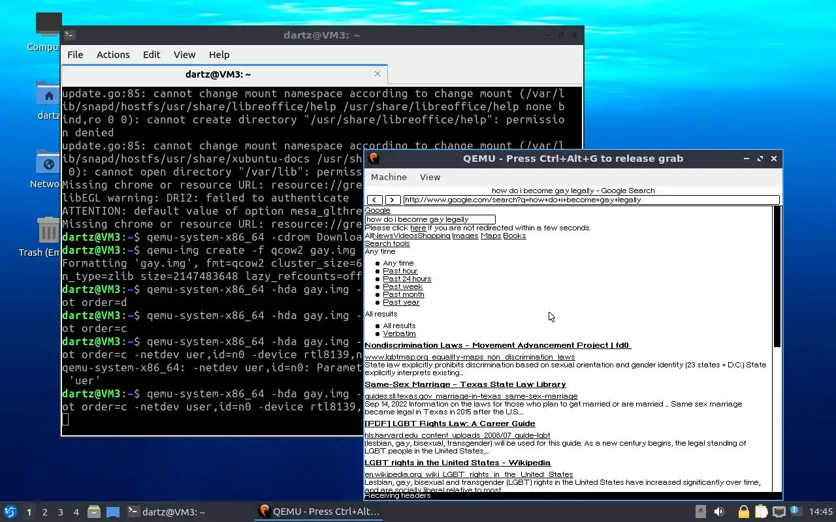Open the terminal View menu
Screen dimensions: 836x522
[184, 55]
